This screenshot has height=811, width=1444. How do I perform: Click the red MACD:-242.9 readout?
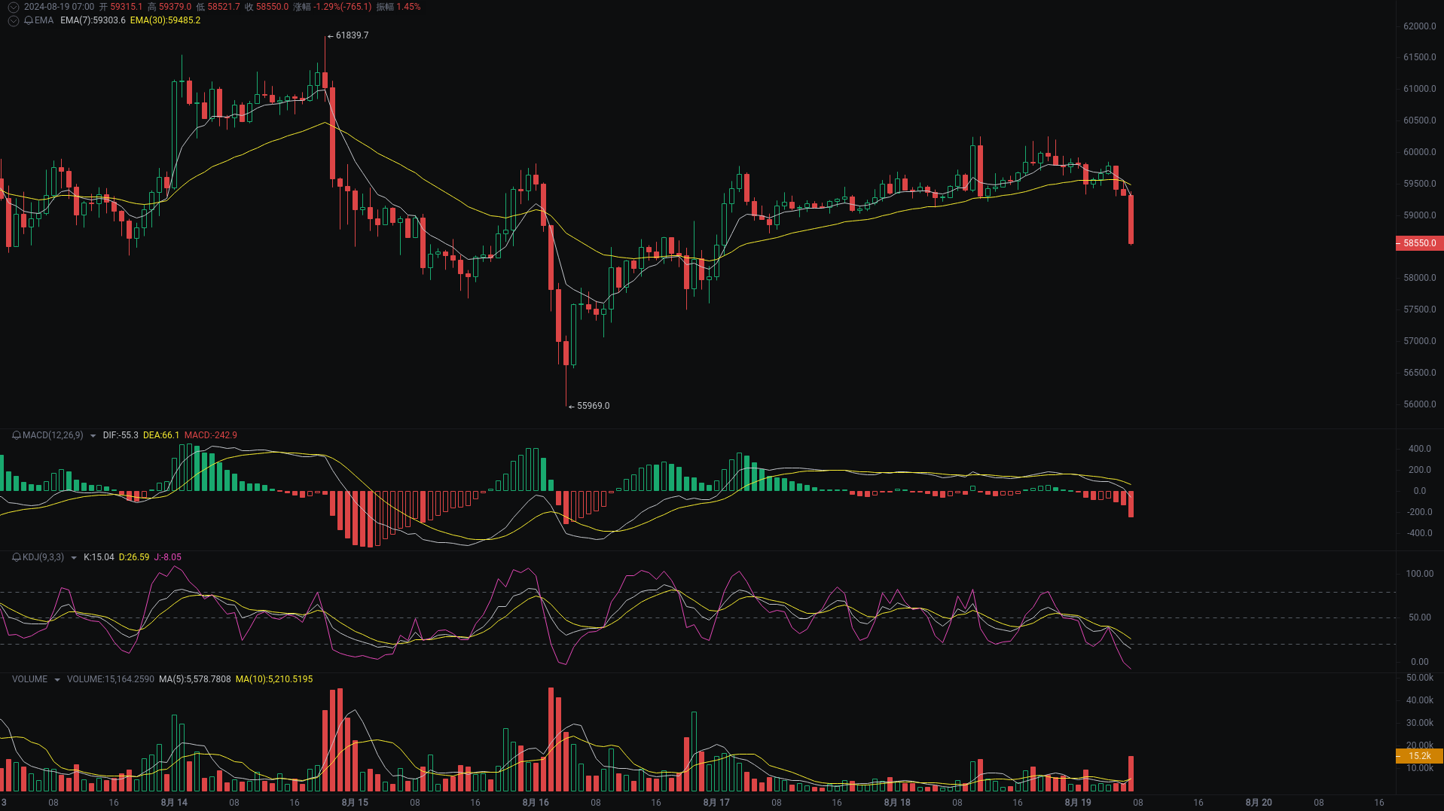point(211,435)
